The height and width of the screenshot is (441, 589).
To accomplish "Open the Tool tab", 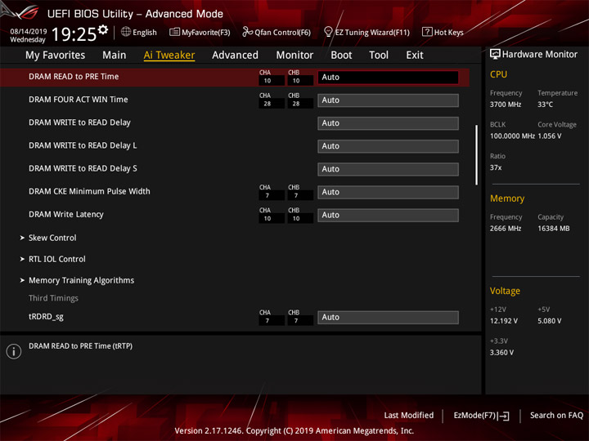I will 379,56.
